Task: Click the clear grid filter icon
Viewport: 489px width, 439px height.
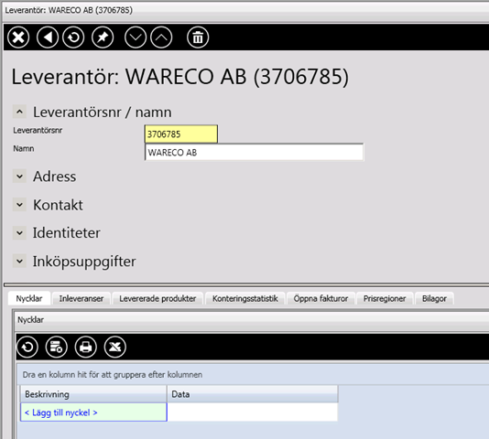Action: point(57,347)
